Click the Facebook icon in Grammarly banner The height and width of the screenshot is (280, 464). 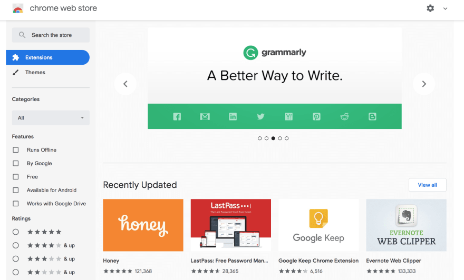[x=177, y=116]
